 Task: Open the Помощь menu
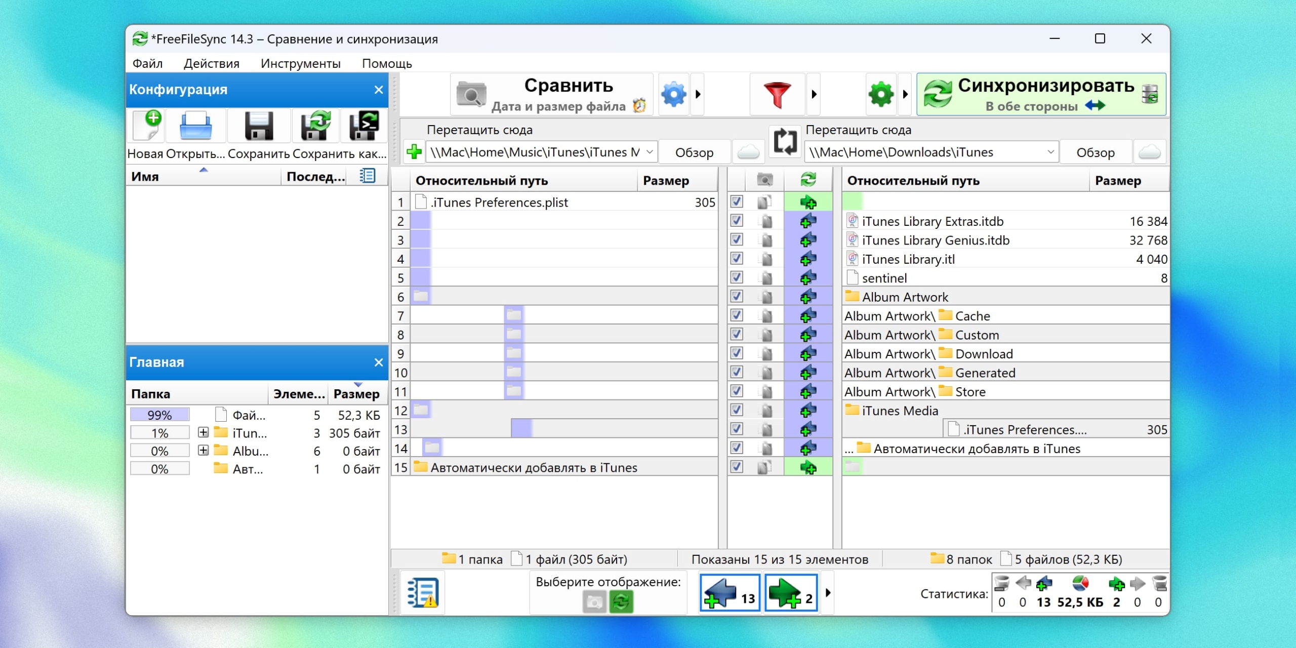tap(387, 63)
